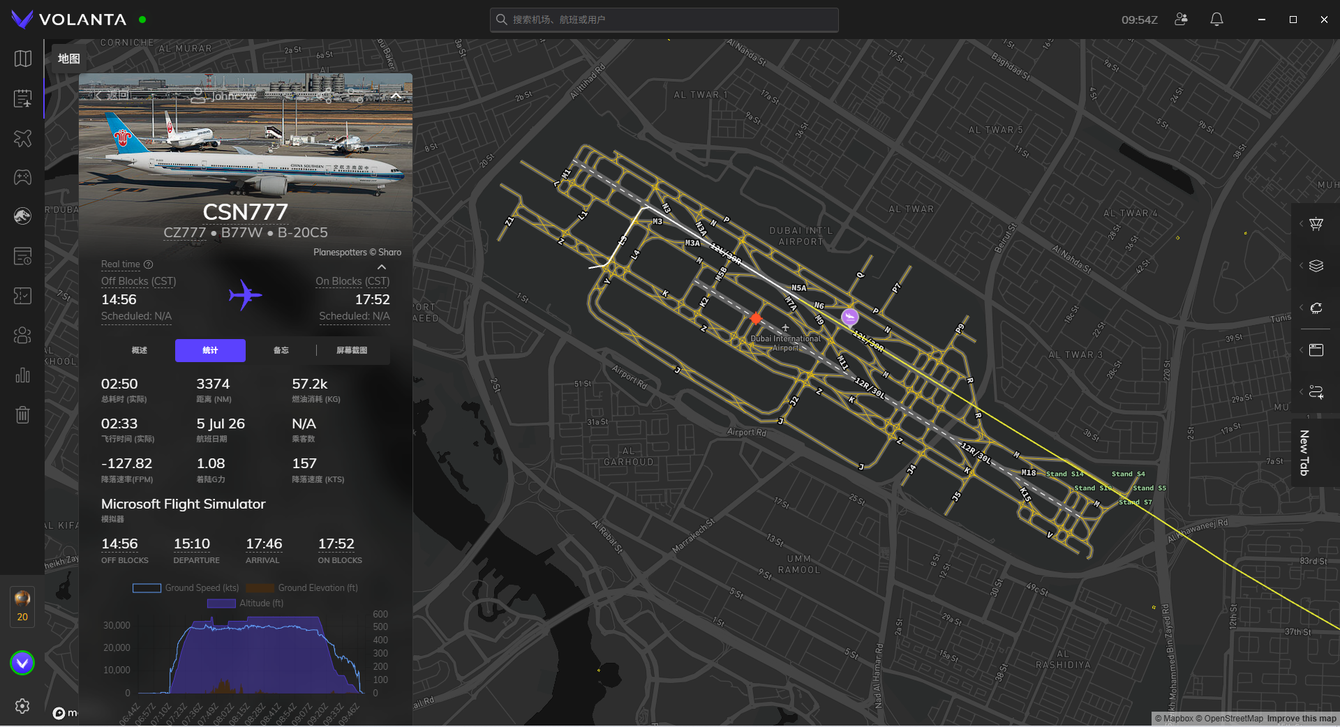This screenshot has width=1340, height=727.
Task: Open the Mapbox attribution link
Action: click(x=1174, y=719)
